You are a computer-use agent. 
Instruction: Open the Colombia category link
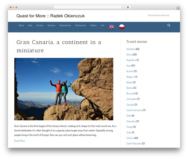click(x=131, y=121)
